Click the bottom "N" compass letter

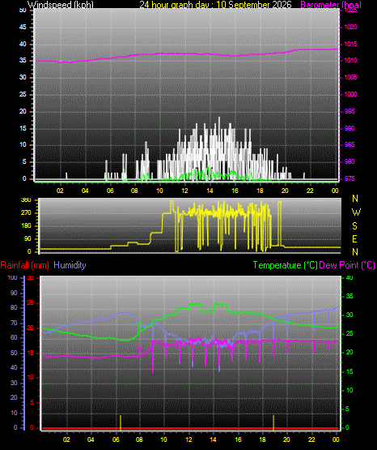point(355,251)
